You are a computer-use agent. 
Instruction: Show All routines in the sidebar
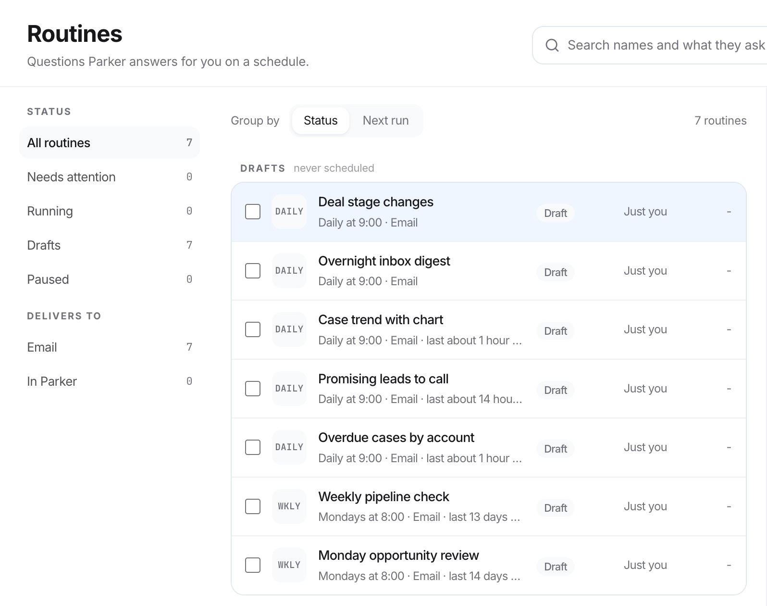click(110, 143)
